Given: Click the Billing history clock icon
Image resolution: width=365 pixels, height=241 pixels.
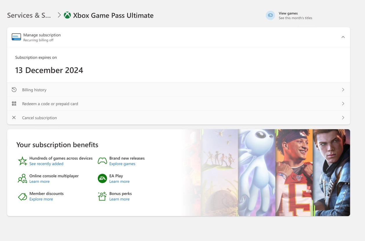Looking at the screenshot, I should click(14, 90).
